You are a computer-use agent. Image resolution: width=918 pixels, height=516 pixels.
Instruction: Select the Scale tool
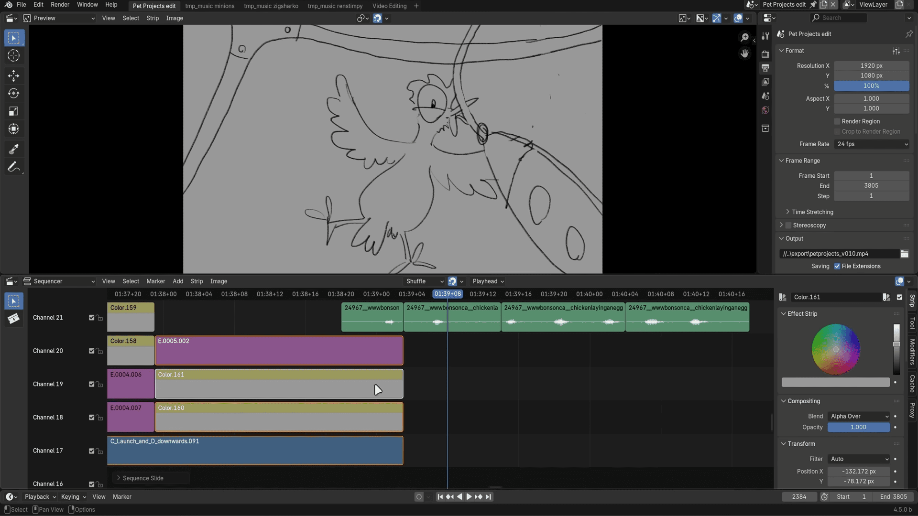coord(13,111)
